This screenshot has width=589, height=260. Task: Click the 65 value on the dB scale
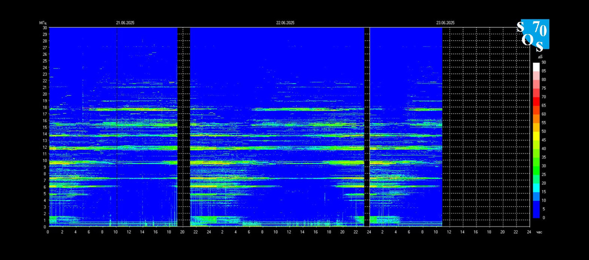tap(543, 105)
